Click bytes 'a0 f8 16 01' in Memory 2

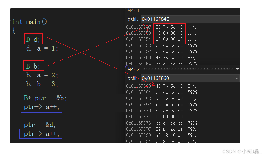[169, 135]
